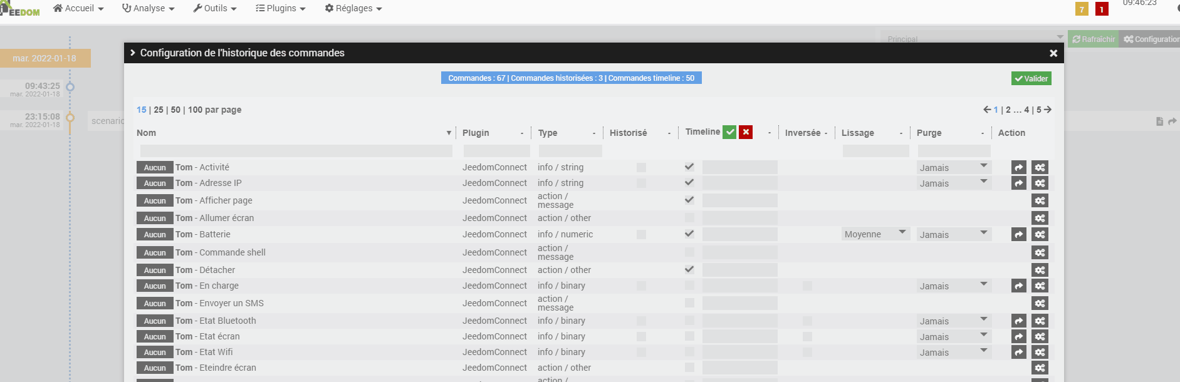
Task: Open the Outils menu
Action: coord(215,8)
